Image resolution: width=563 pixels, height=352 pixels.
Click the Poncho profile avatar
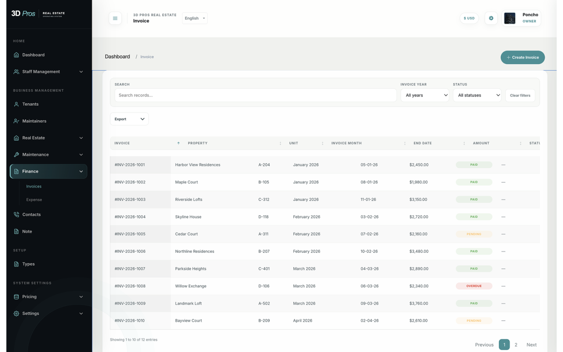tap(510, 18)
